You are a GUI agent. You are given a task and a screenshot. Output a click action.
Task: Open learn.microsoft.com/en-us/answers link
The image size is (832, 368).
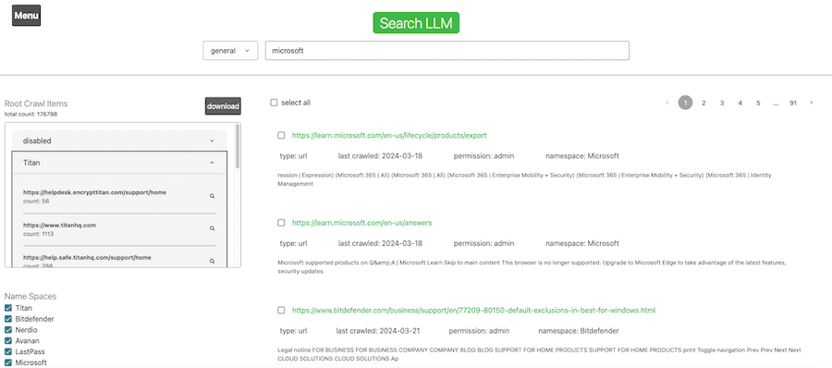coord(361,223)
